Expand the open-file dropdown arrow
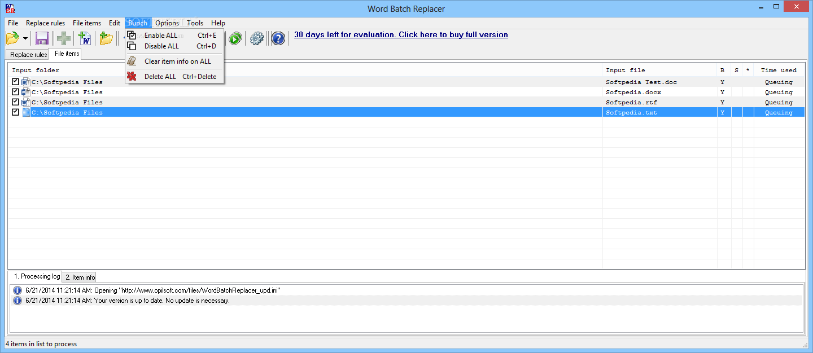This screenshot has width=813, height=353. 26,38
